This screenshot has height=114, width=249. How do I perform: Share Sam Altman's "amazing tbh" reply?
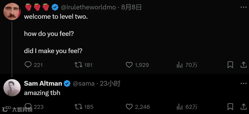[243, 106]
